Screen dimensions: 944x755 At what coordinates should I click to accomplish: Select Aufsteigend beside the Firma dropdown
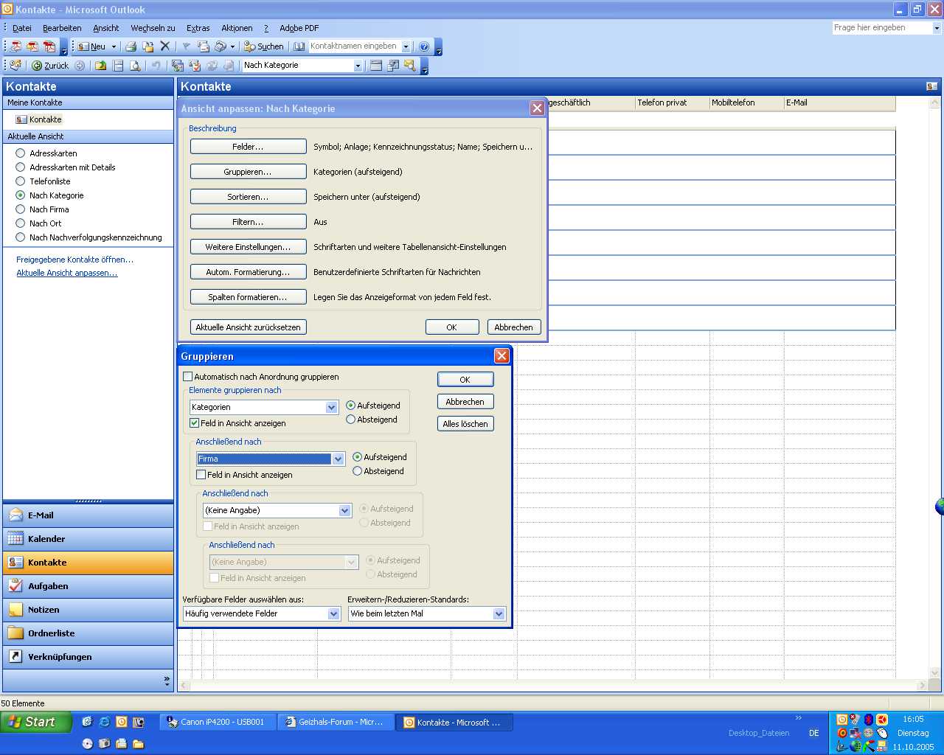[x=358, y=457]
